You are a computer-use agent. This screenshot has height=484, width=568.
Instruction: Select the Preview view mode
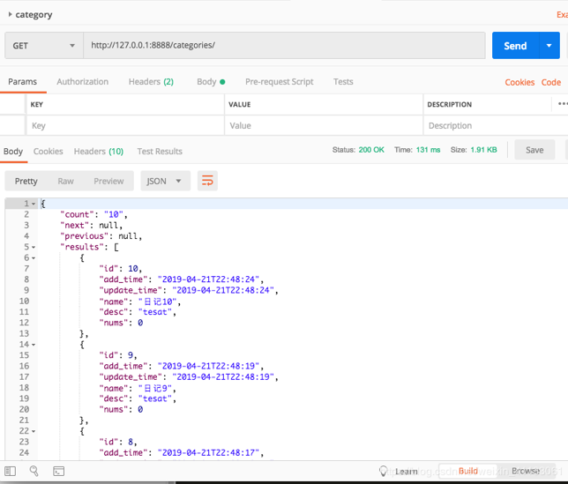[x=108, y=181]
